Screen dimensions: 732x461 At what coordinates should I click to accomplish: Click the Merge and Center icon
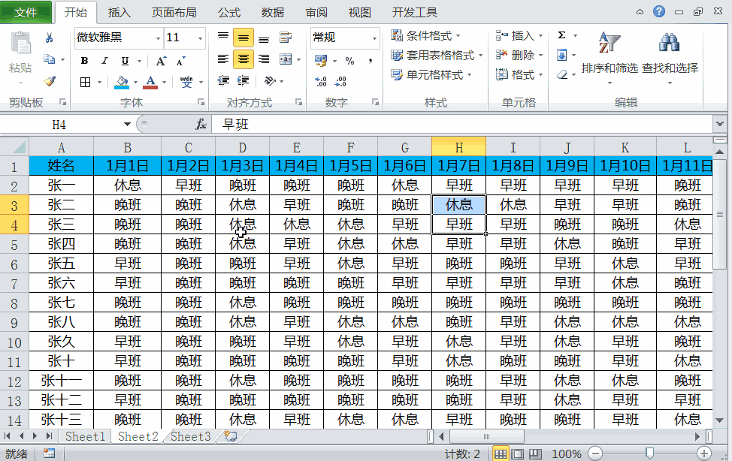[x=286, y=60]
